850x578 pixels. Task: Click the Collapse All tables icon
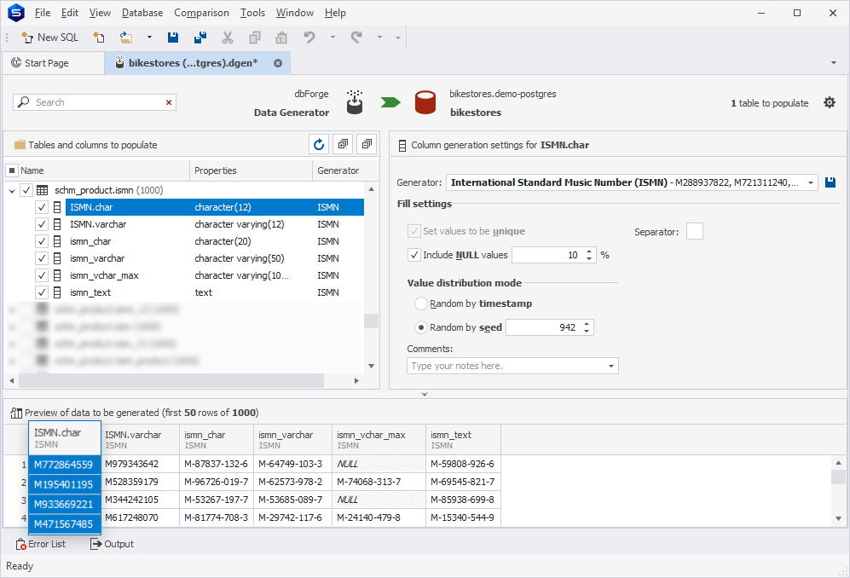tap(367, 144)
